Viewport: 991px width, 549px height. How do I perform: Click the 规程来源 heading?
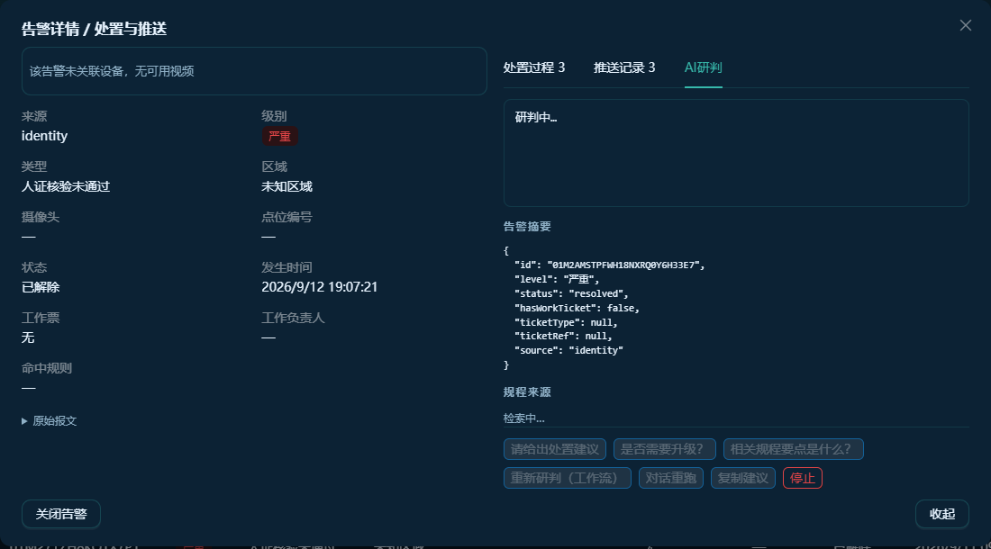click(x=527, y=391)
